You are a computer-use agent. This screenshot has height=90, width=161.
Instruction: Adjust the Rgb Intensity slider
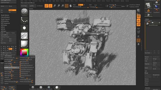81,7
